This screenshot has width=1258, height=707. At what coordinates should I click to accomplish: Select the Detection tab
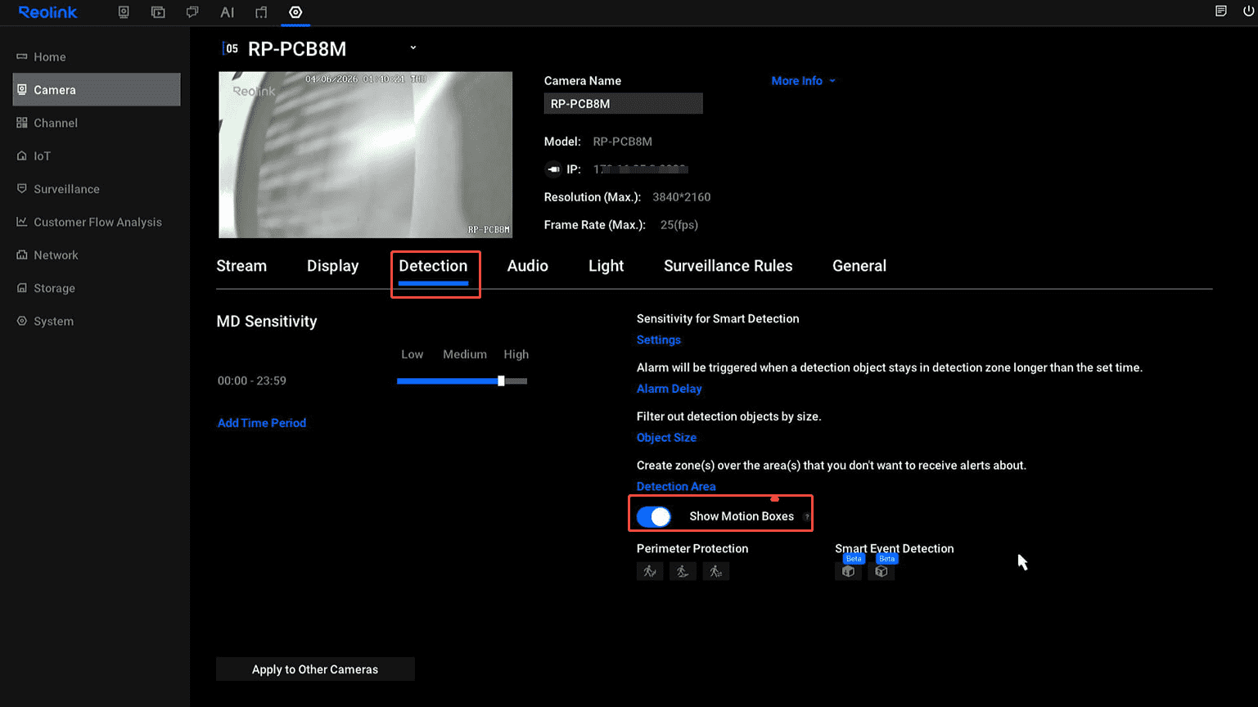433,266
